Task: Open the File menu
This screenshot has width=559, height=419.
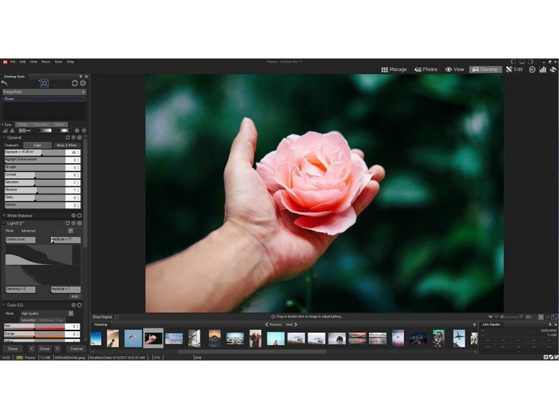Action: (x=13, y=62)
